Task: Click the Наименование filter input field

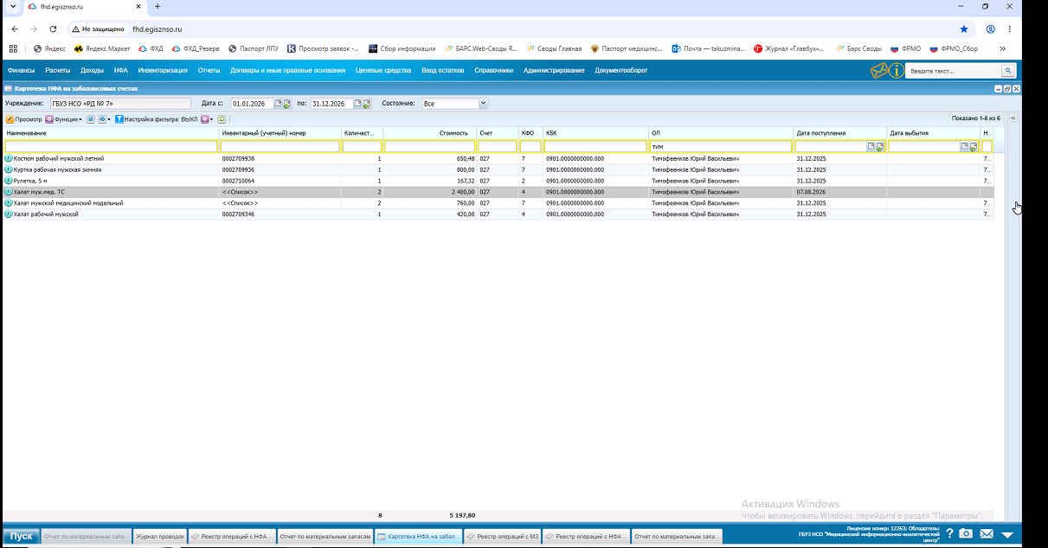Action: pyautogui.click(x=111, y=147)
